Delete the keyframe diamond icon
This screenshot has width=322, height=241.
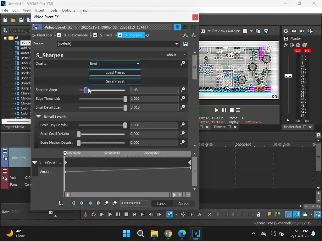(114, 203)
